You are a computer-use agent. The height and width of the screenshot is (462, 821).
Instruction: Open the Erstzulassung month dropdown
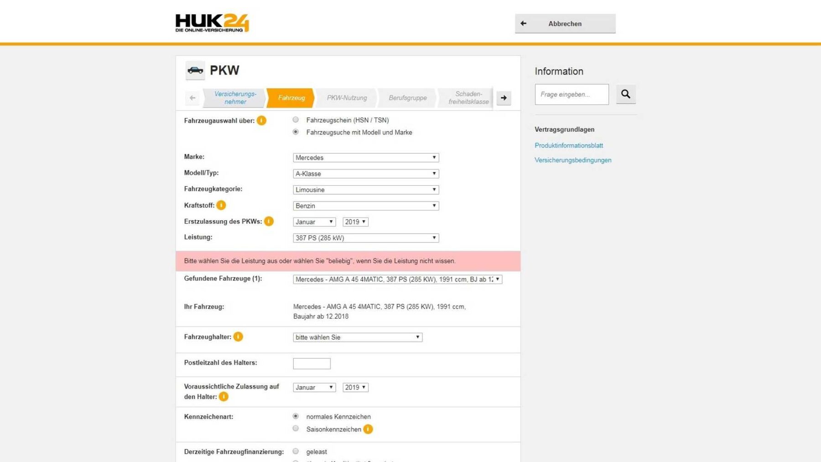(314, 222)
